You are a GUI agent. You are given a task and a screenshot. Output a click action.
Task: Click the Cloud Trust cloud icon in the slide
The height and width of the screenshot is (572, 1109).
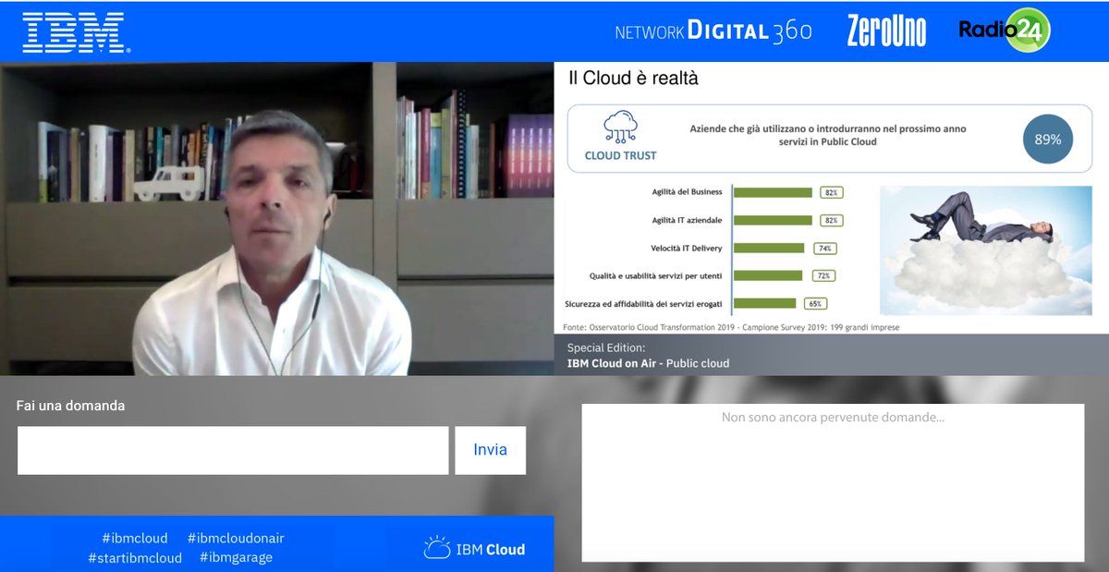tap(620, 128)
